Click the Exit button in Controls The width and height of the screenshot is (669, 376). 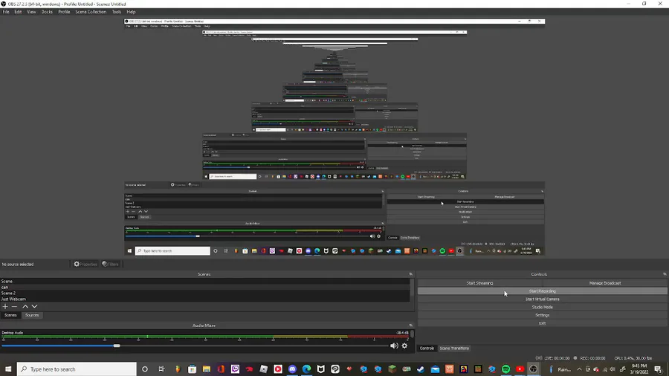pyautogui.click(x=543, y=323)
